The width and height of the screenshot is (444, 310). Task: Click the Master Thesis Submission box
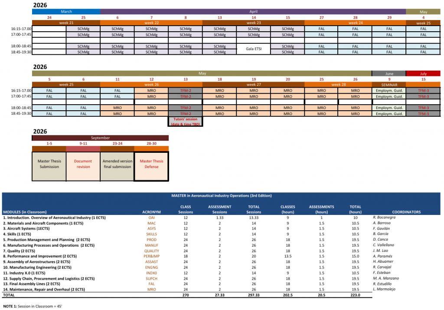coord(49,164)
